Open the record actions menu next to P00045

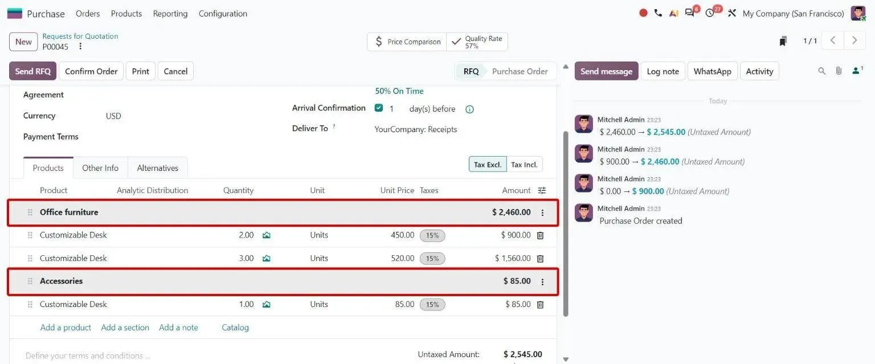tap(80, 47)
